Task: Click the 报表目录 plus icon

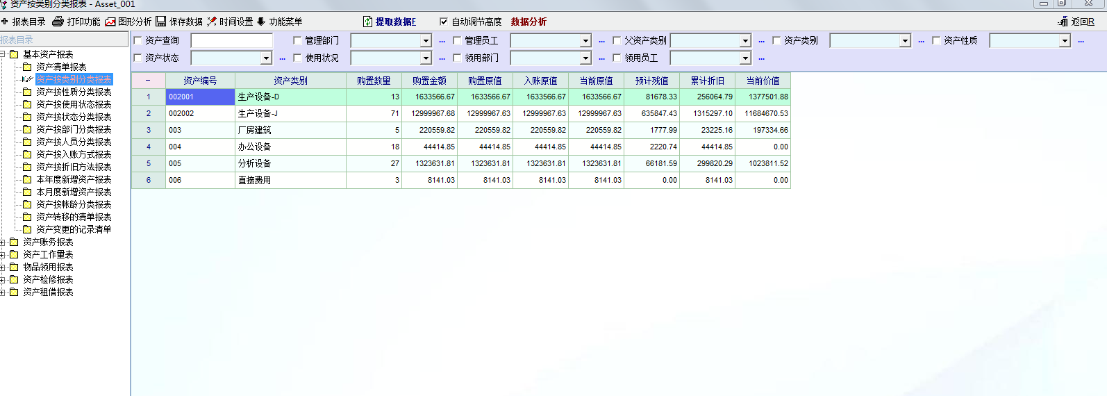Action: [5, 22]
